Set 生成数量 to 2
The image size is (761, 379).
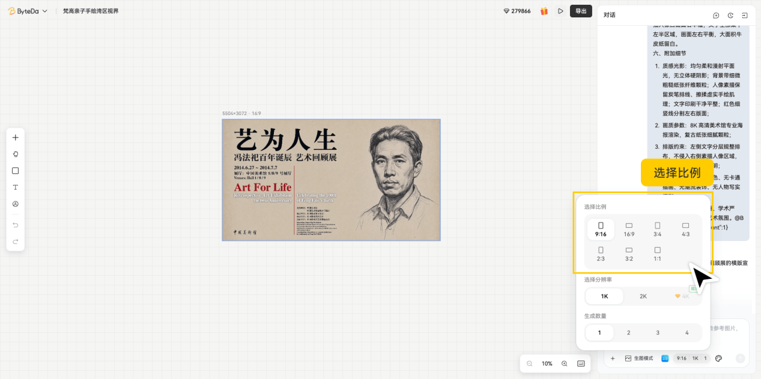pyautogui.click(x=629, y=332)
